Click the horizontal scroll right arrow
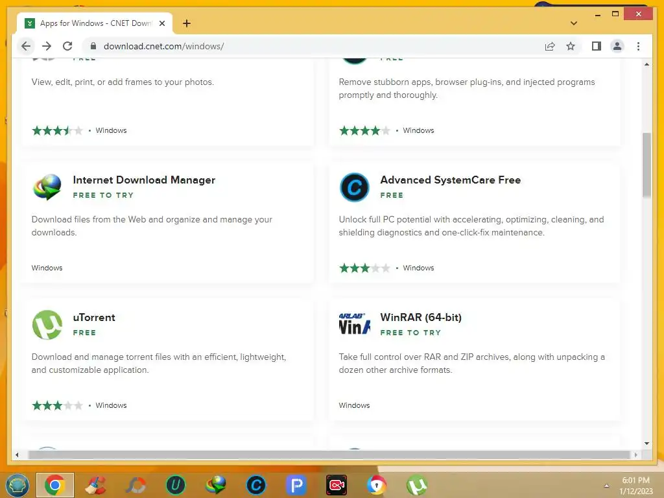Image resolution: width=664 pixels, height=498 pixels. point(635,455)
